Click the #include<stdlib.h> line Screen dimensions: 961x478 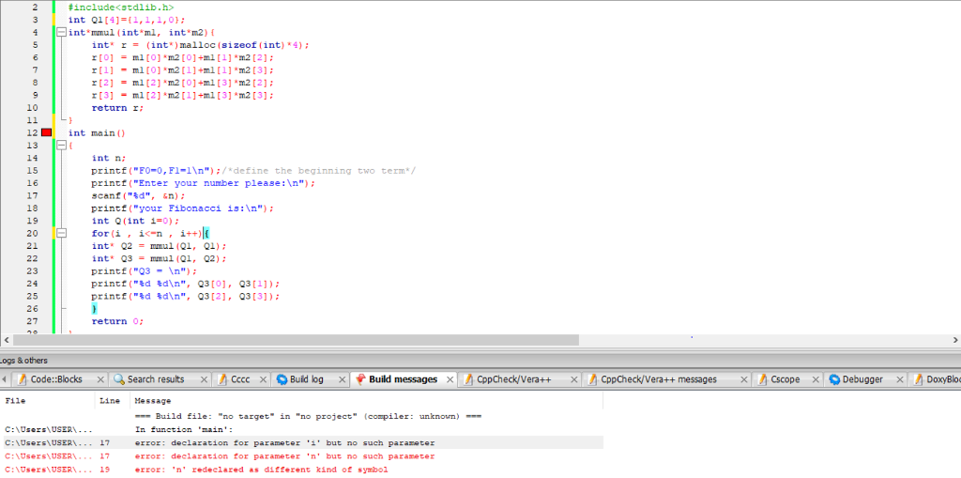coord(121,8)
